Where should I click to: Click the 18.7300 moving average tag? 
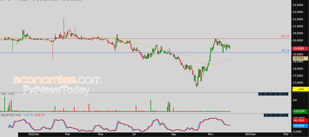click(x=300, y=59)
